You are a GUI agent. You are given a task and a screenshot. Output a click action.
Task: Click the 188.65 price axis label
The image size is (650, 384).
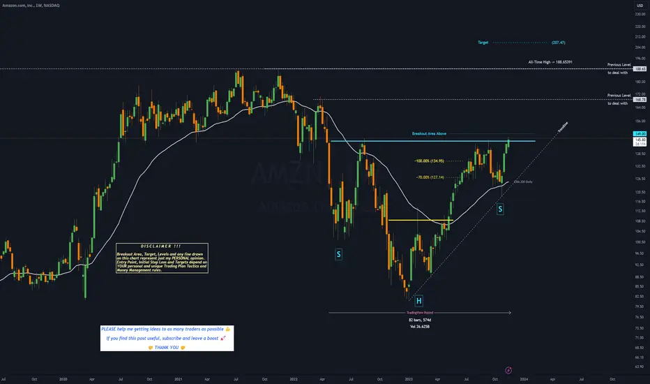click(640, 69)
